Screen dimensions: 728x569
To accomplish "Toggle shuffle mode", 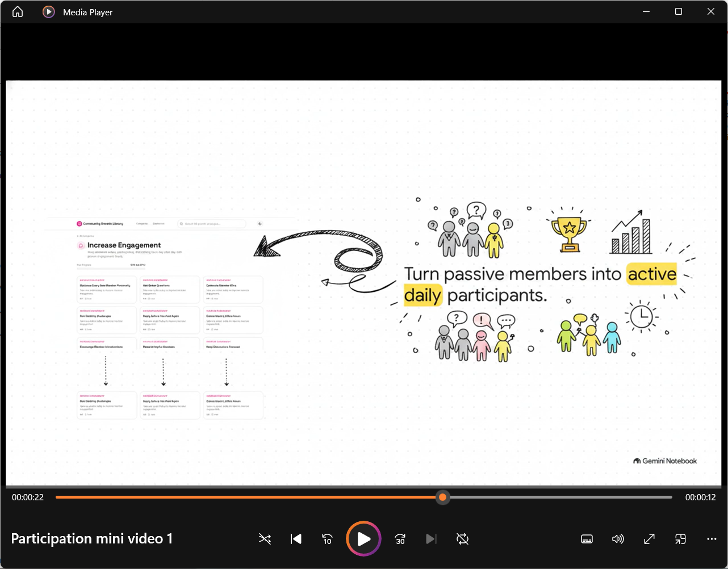I will click(265, 539).
